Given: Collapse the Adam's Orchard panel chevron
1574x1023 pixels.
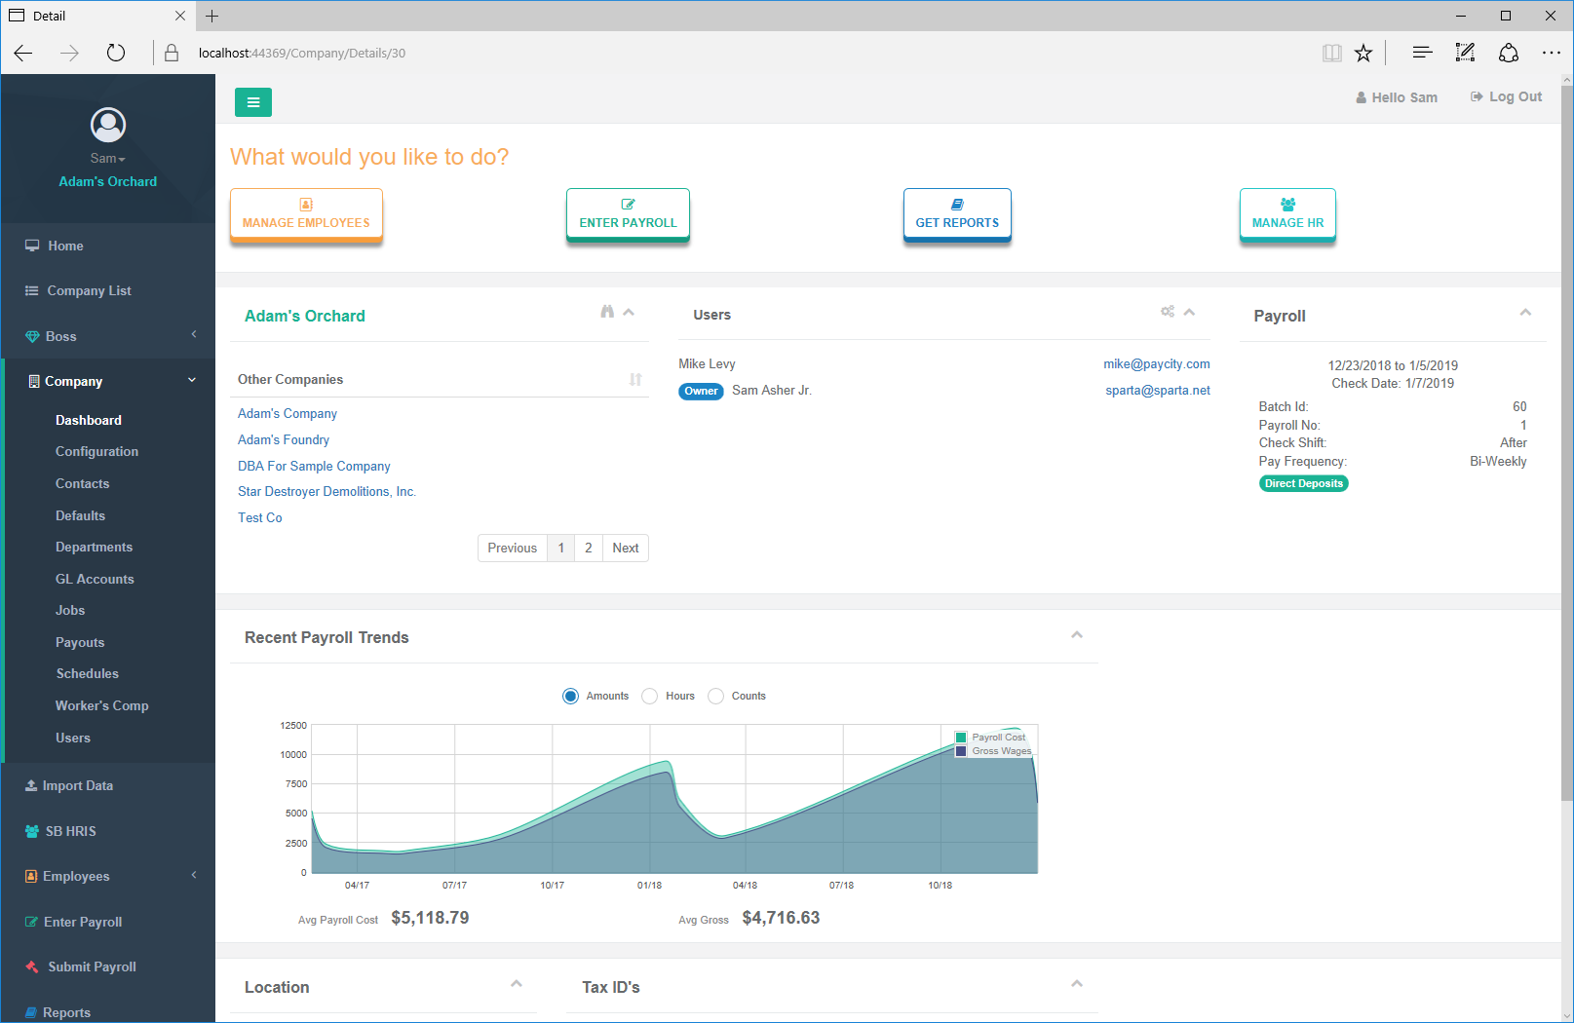Looking at the screenshot, I should click(x=629, y=312).
